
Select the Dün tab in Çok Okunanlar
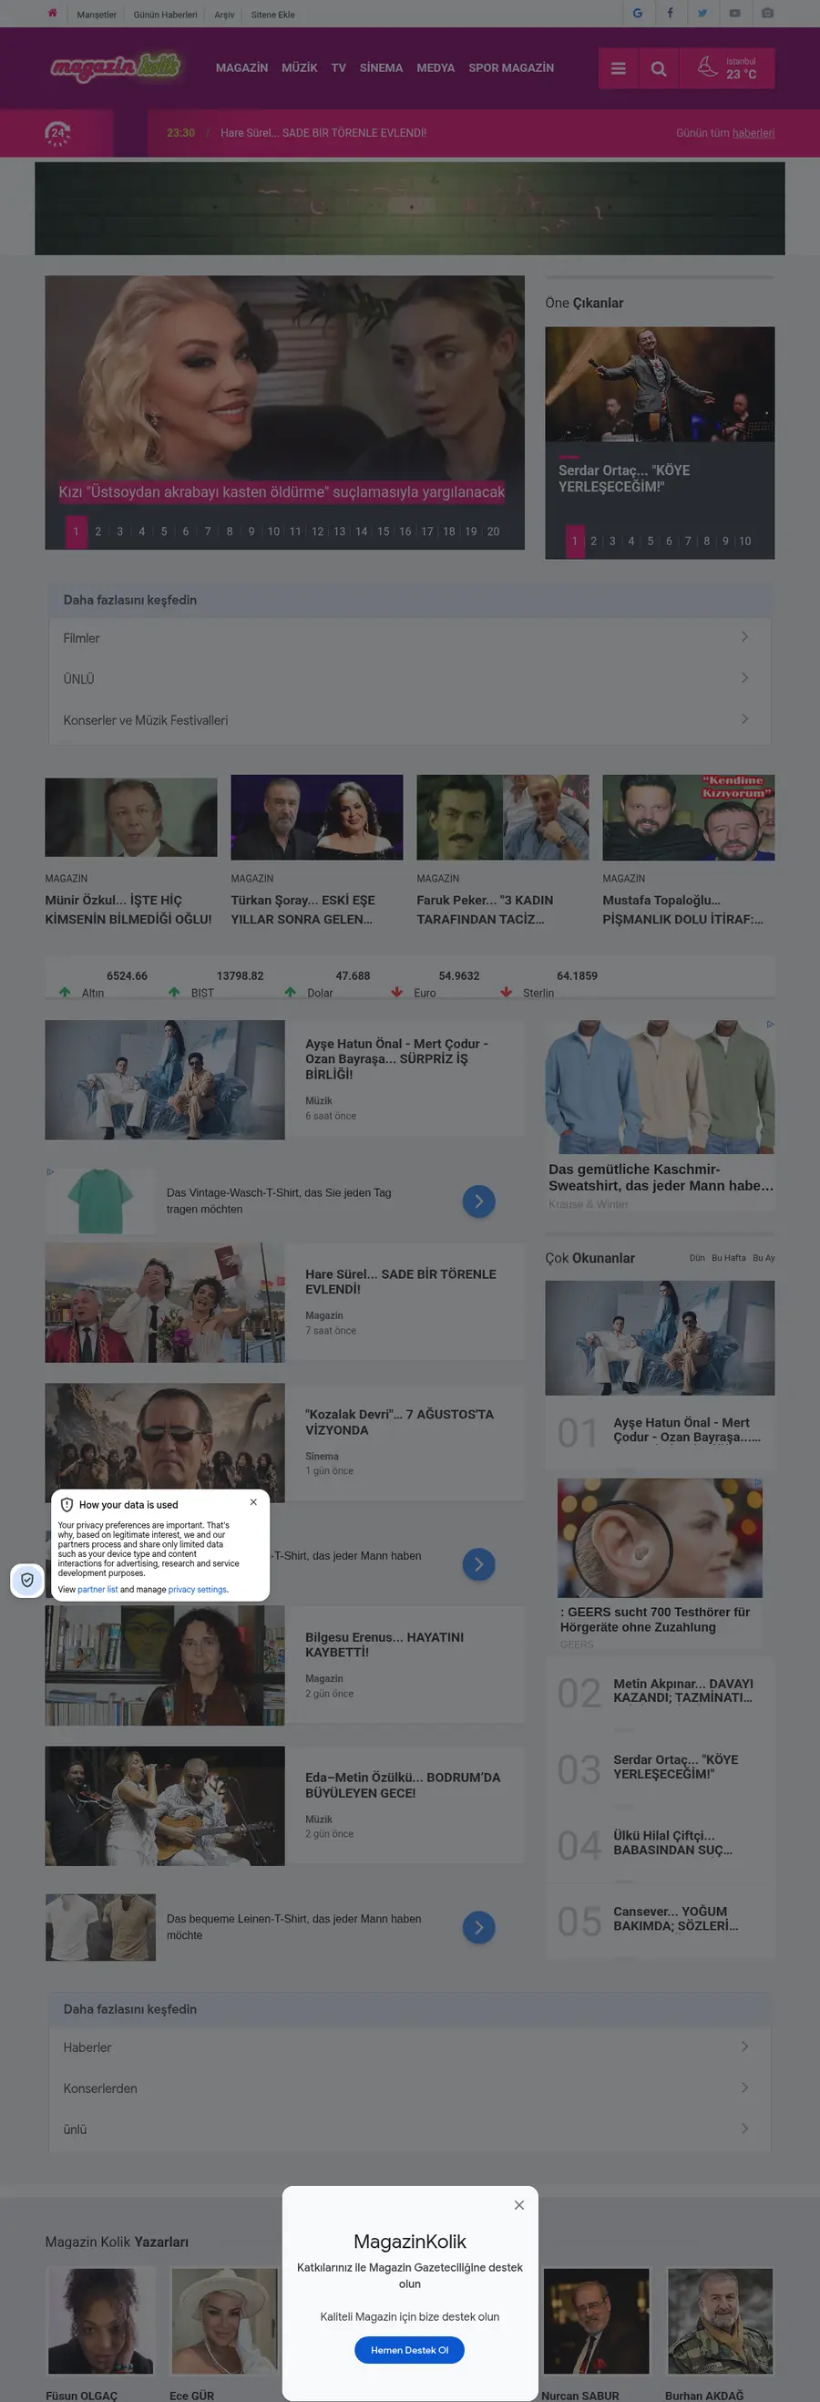click(x=697, y=1258)
